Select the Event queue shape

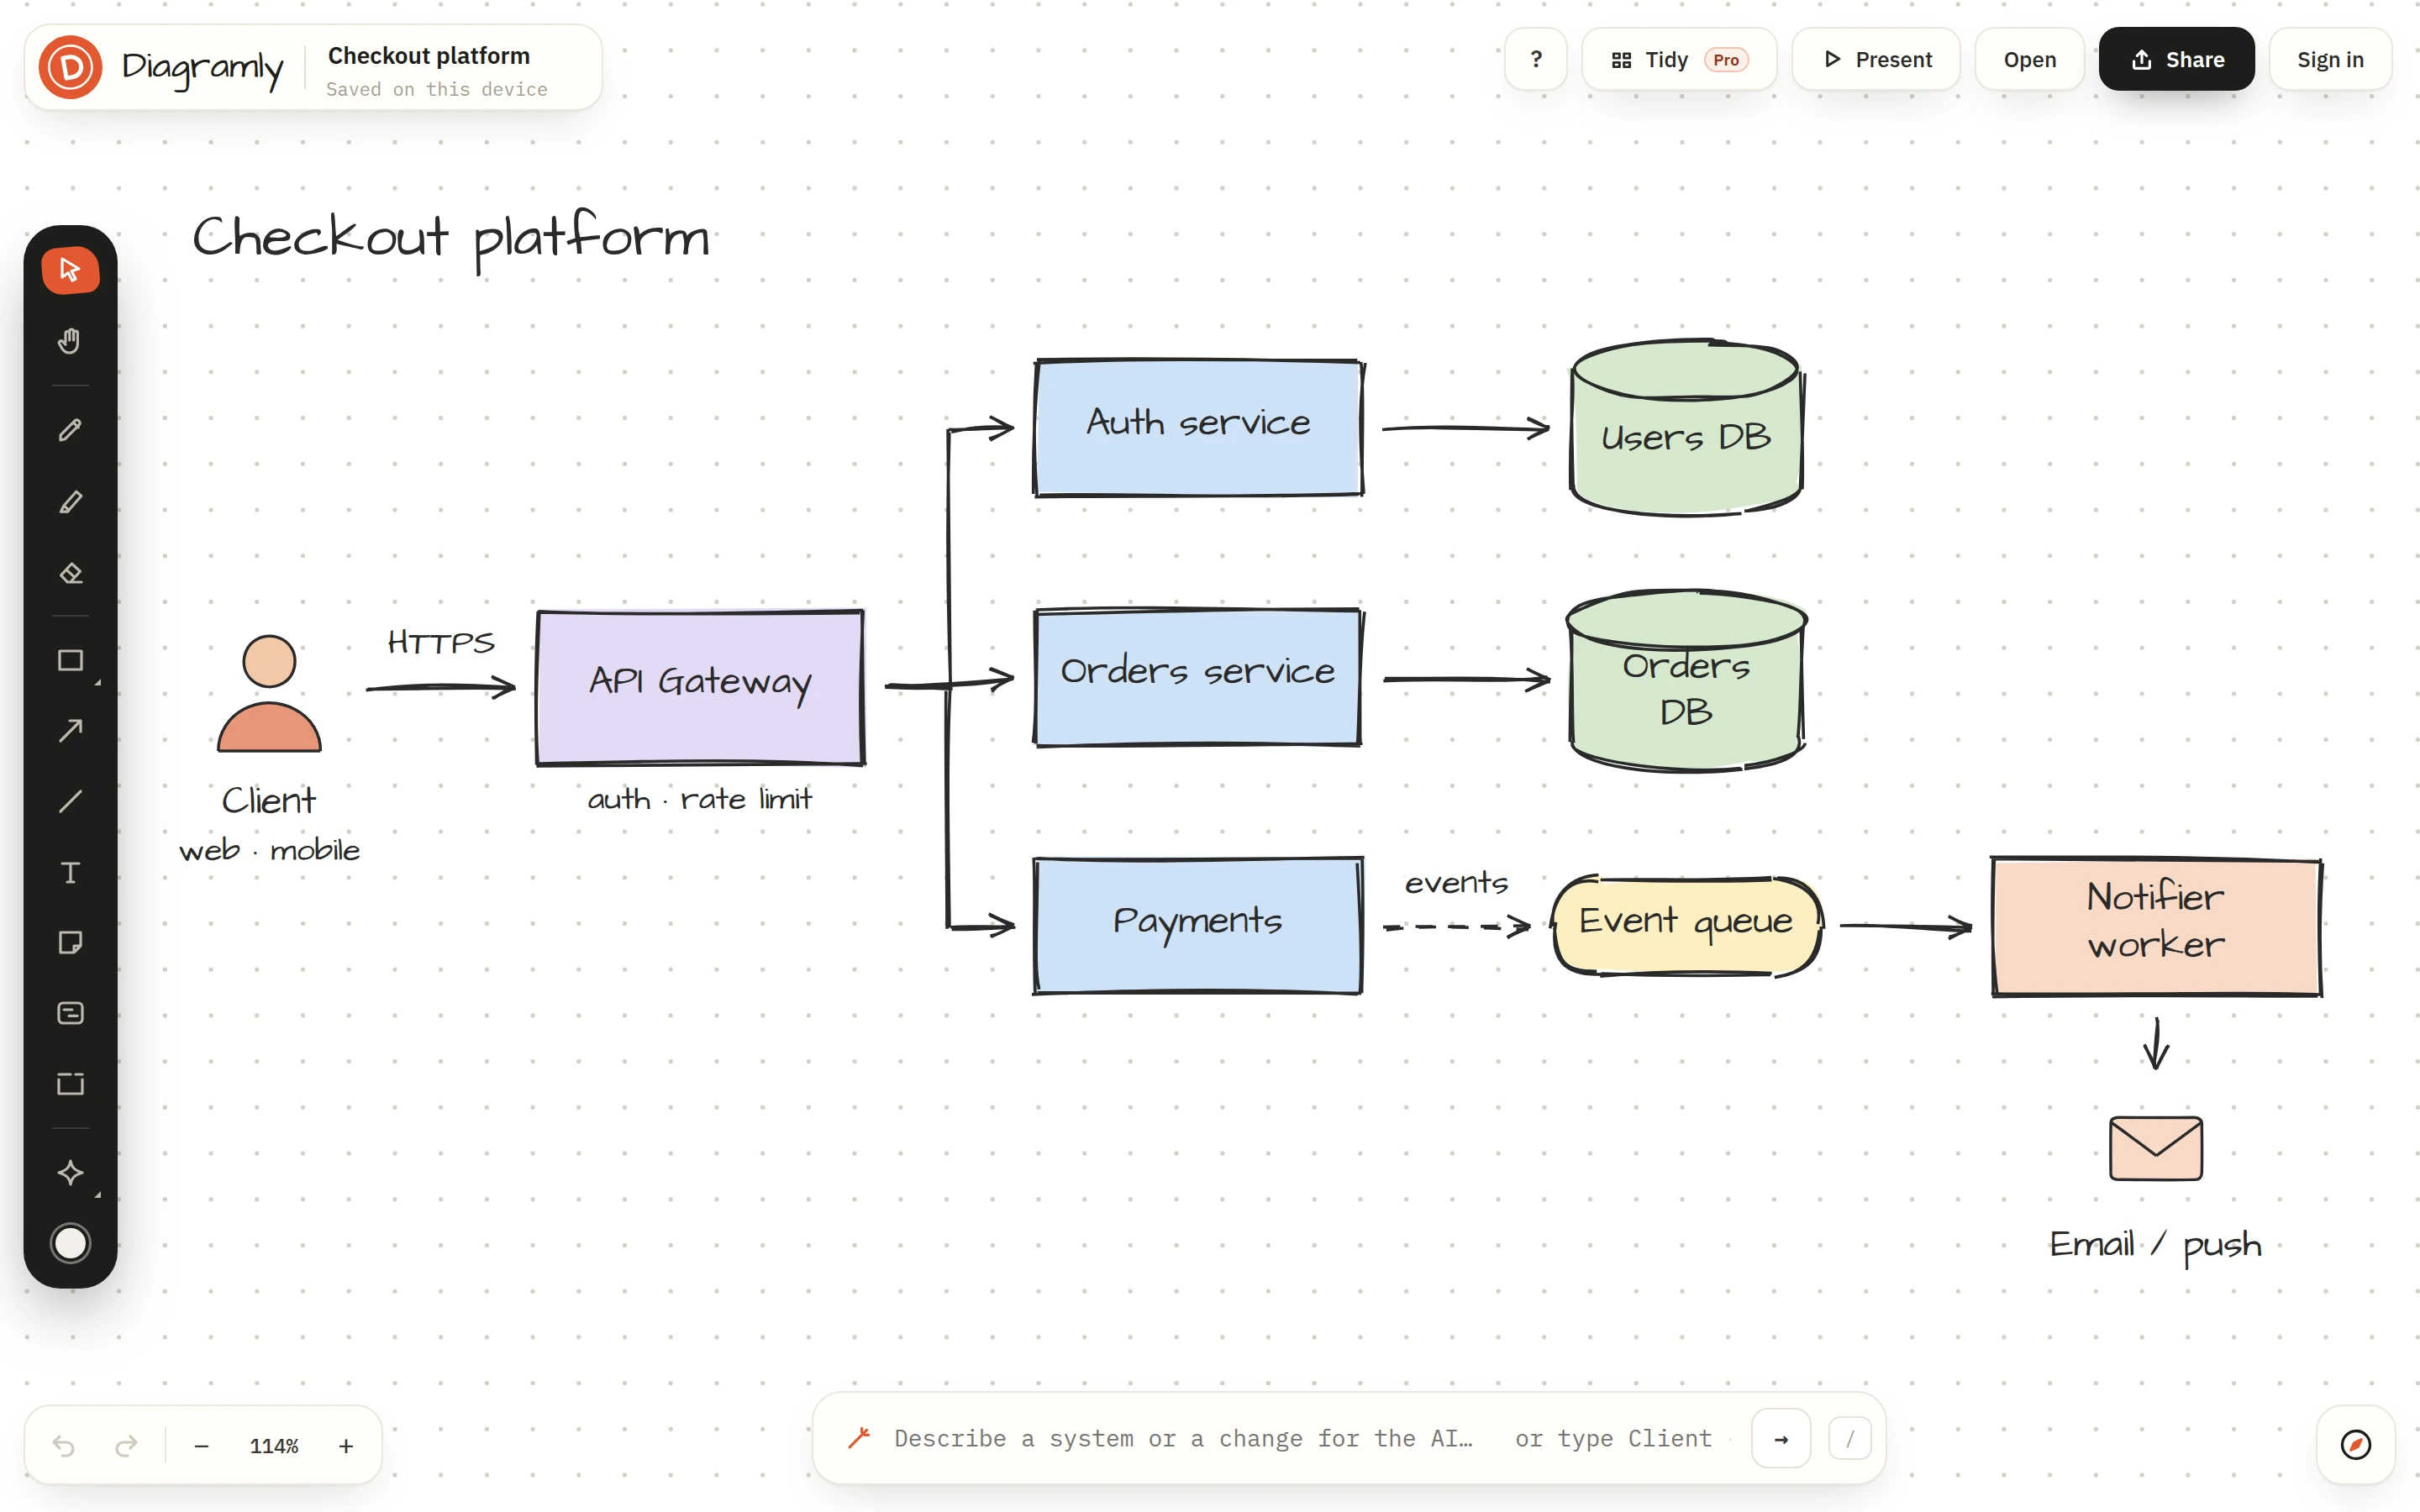(x=1686, y=925)
